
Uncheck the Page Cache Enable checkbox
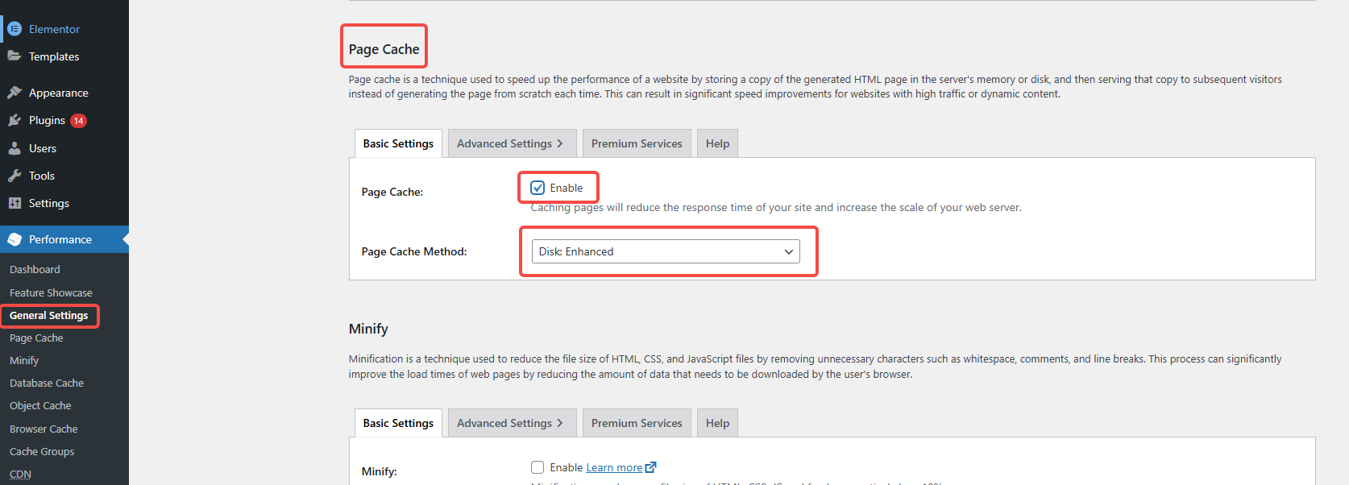point(538,188)
